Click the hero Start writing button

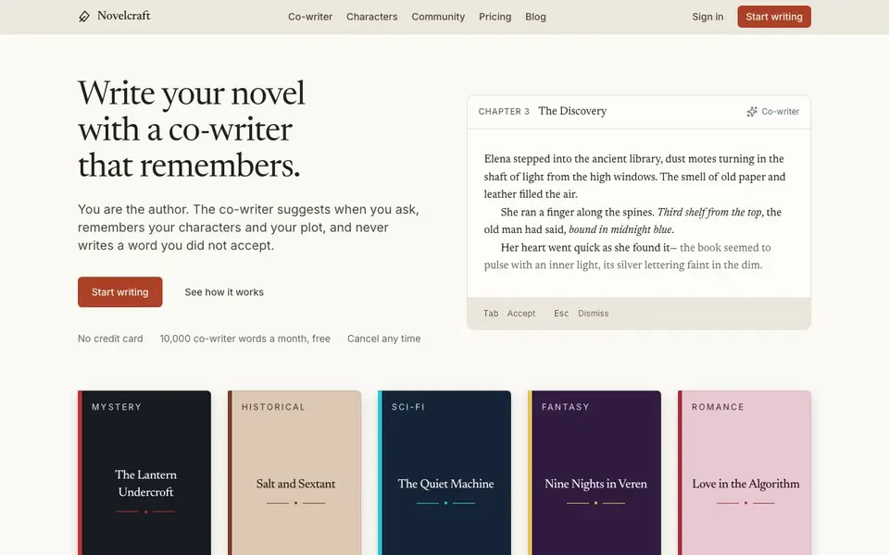click(x=120, y=291)
